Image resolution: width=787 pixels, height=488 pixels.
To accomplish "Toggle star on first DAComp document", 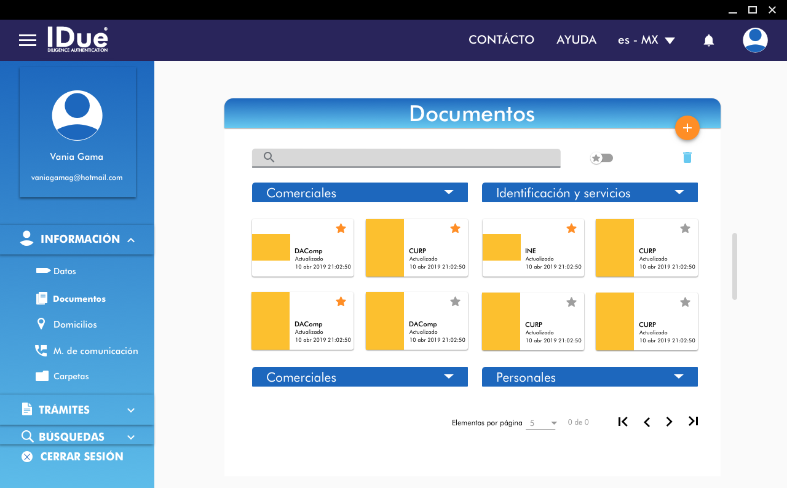I will (x=341, y=229).
